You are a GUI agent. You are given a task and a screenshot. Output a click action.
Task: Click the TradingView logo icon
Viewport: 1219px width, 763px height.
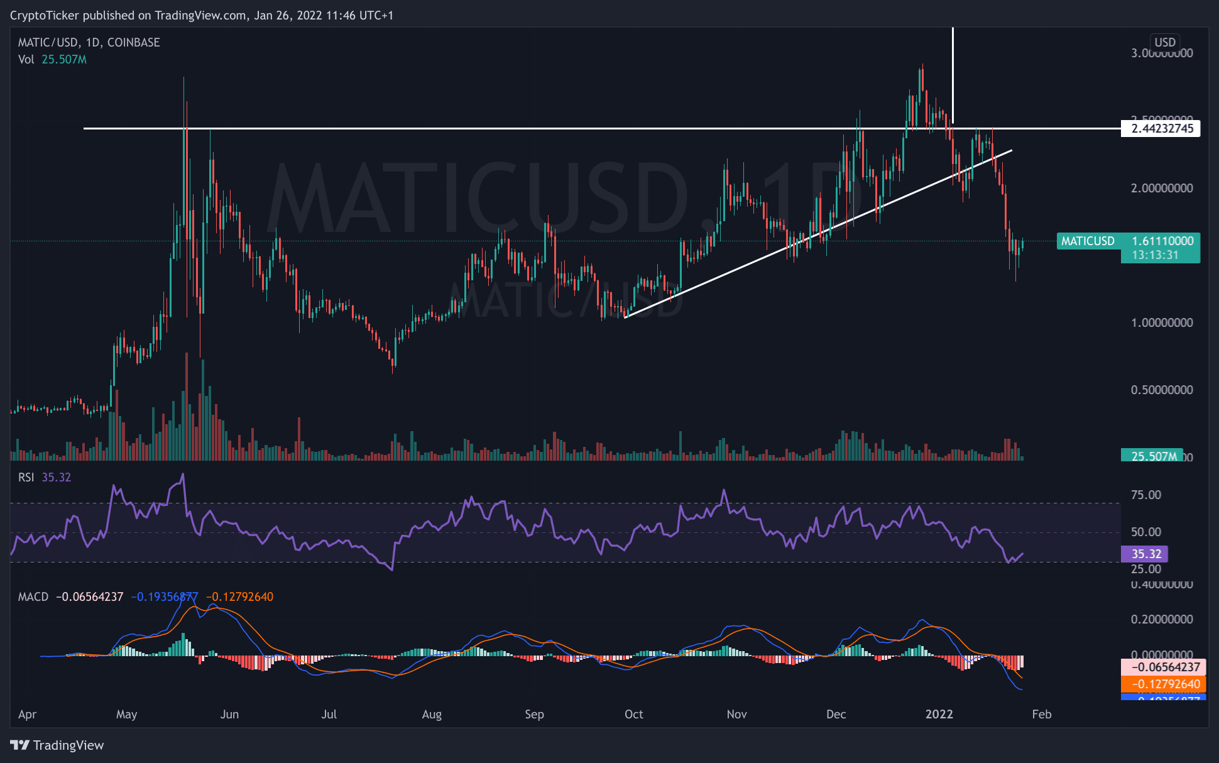[x=20, y=745]
